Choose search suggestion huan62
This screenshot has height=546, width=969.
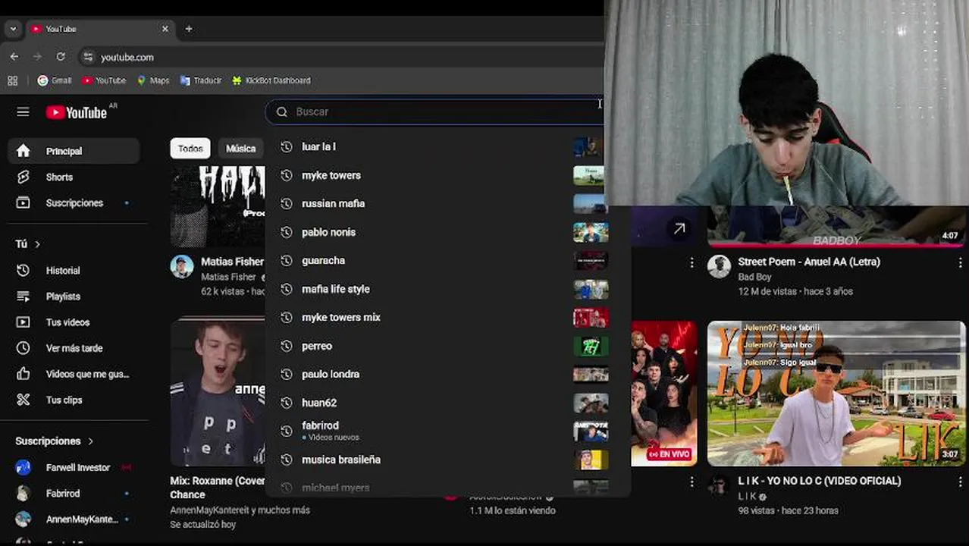(x=447, y=403)
